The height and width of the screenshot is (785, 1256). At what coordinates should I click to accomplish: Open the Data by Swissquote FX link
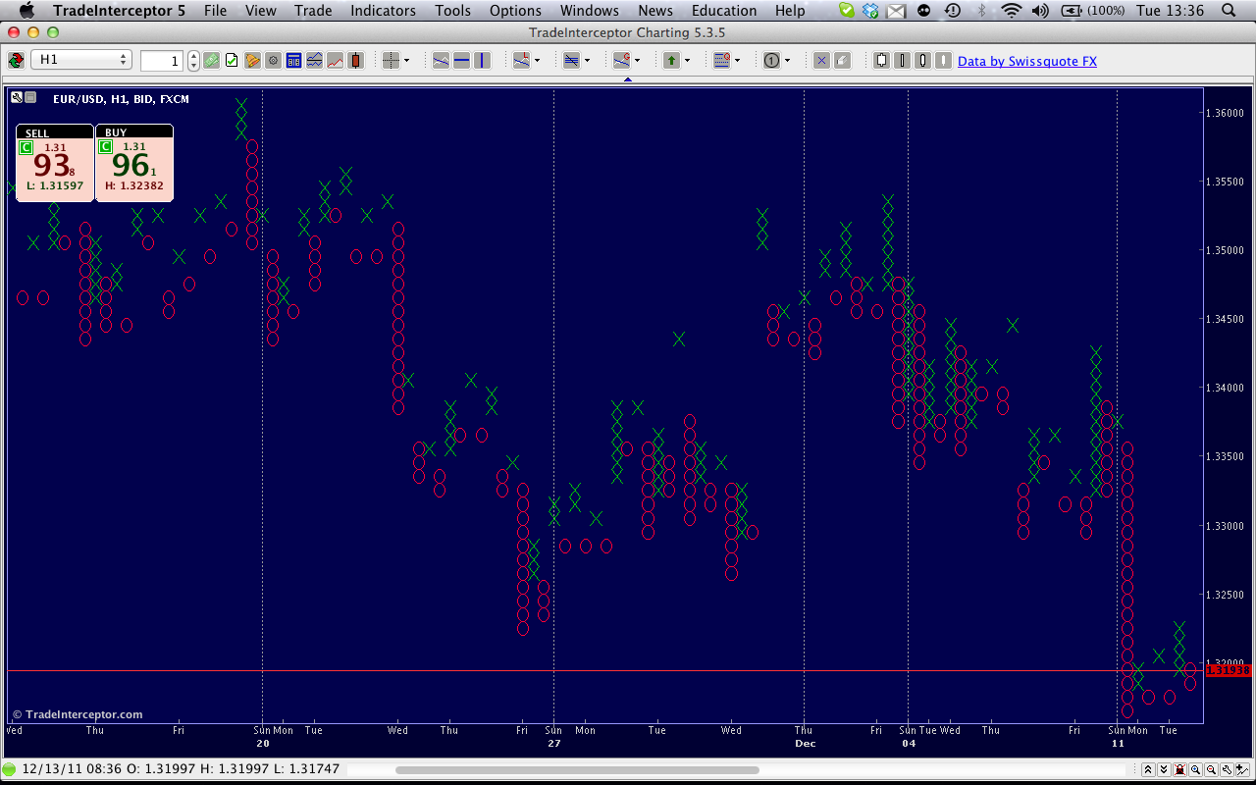pyautogui.click(x=1027, y=61)
